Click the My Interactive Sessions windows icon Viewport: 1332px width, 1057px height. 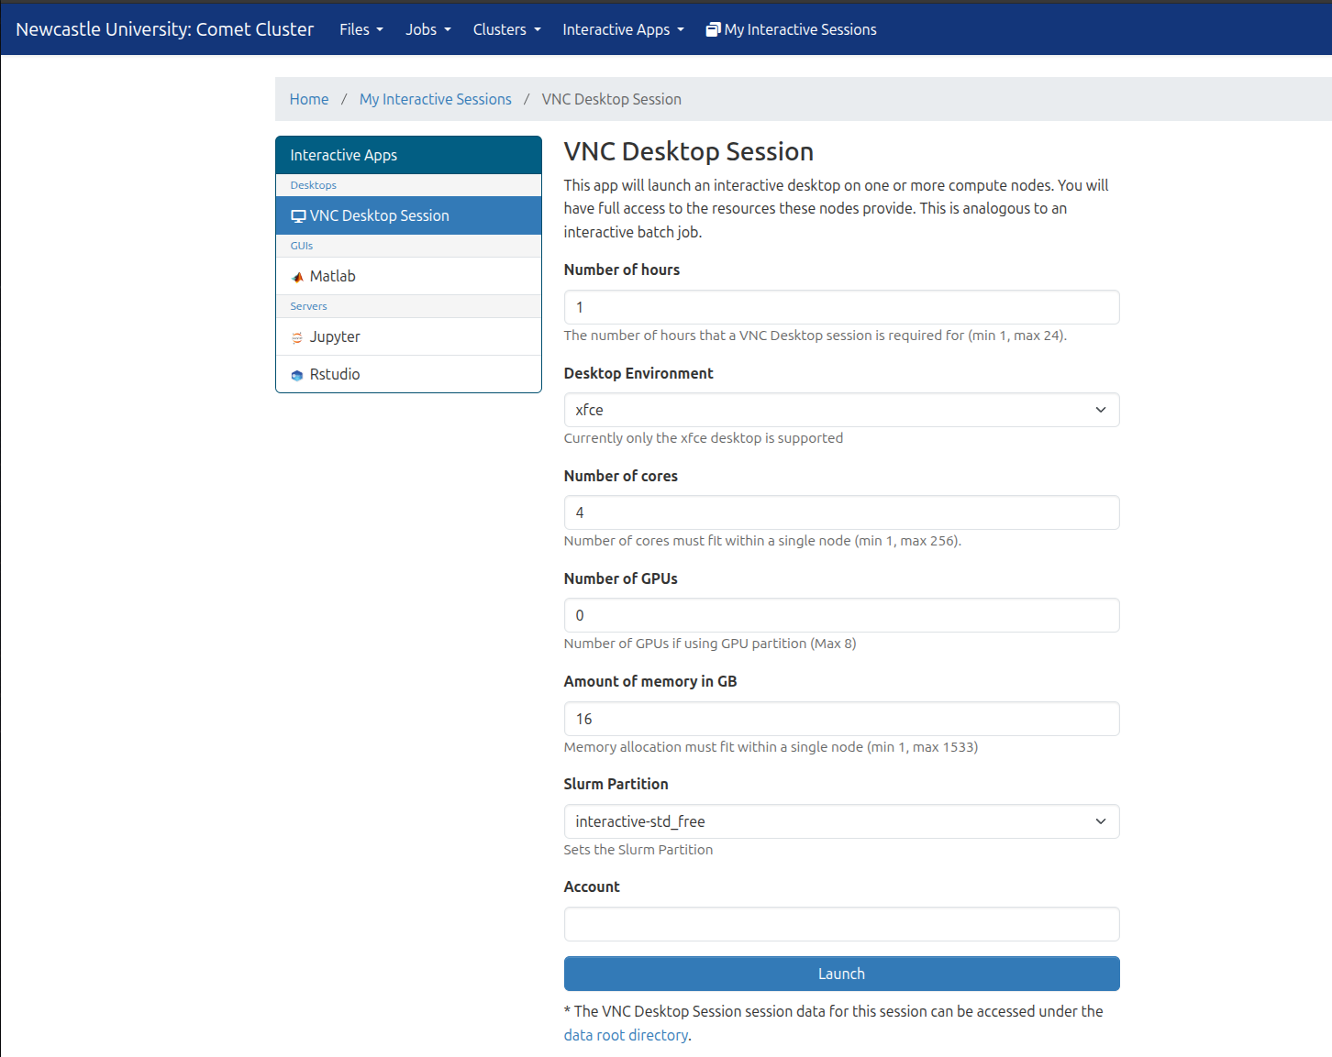[x=713, y=29]
